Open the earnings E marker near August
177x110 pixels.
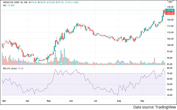[x=118, y=63]
